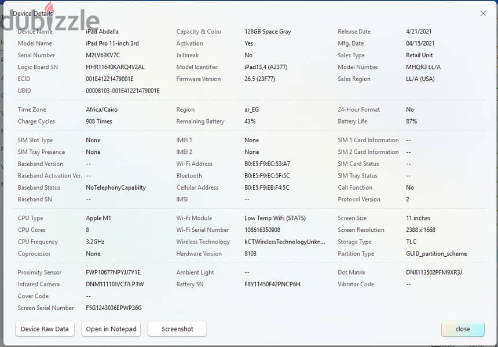Click the Vibrator Code label

tap(356, 284)
